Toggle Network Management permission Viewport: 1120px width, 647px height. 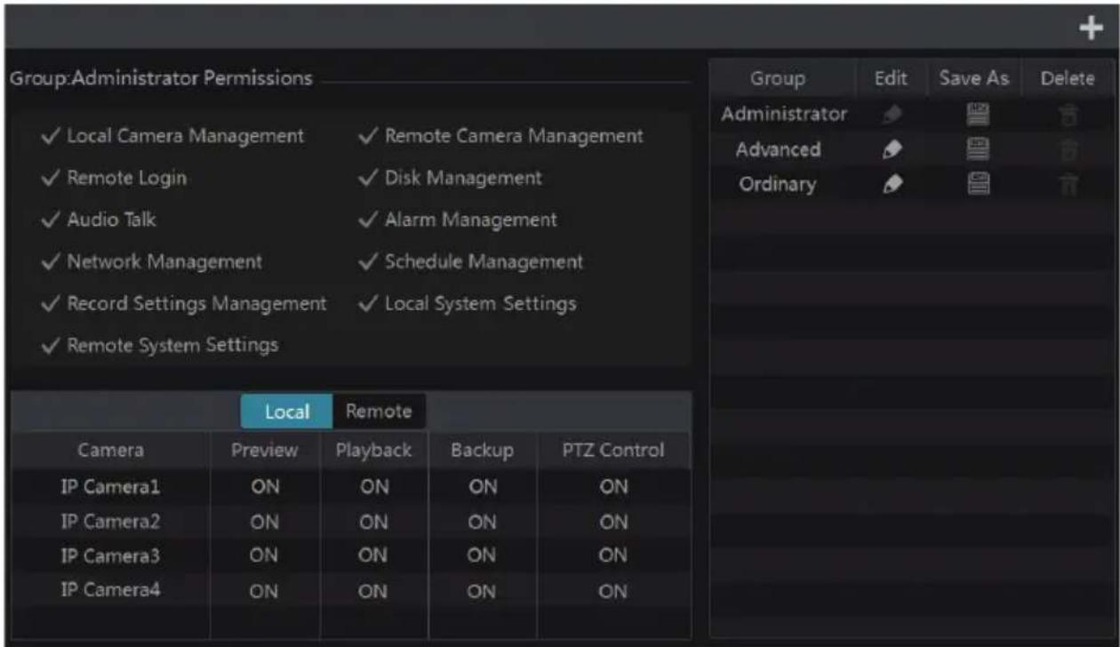click(x=153, y=262)
